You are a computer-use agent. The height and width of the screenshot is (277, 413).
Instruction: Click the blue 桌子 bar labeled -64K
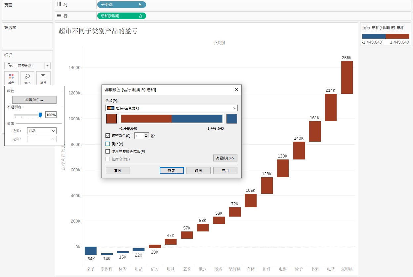click(91, 251)
